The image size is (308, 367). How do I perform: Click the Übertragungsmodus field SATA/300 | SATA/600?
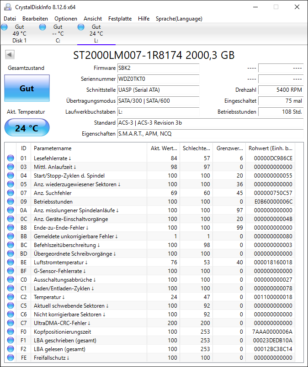coord(158,101)
